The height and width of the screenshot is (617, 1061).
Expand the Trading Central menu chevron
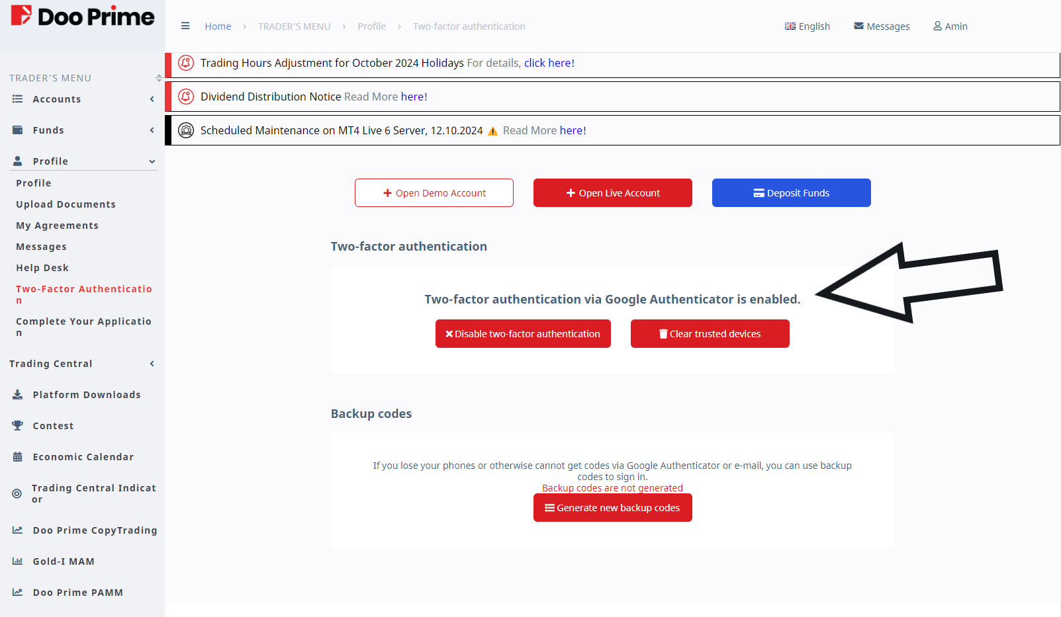tap(152, 364)
